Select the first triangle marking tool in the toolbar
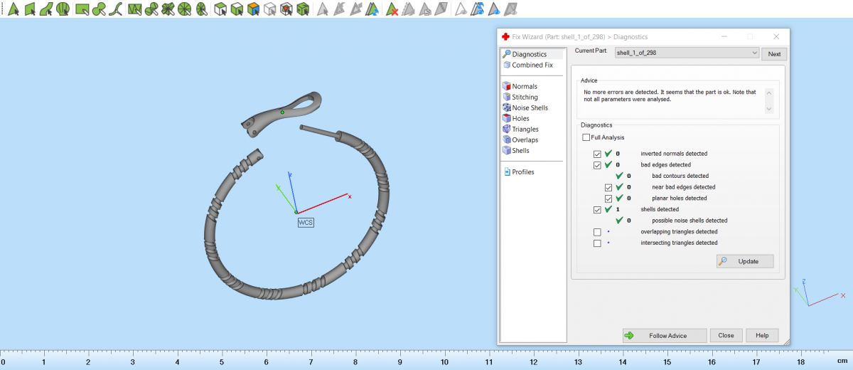 (14, 9)
